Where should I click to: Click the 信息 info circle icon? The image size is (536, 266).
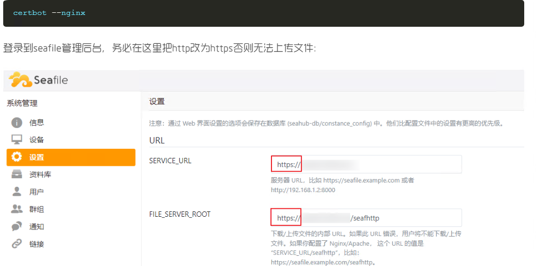[17, 123]
